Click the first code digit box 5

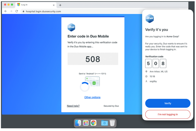point(148,63)
